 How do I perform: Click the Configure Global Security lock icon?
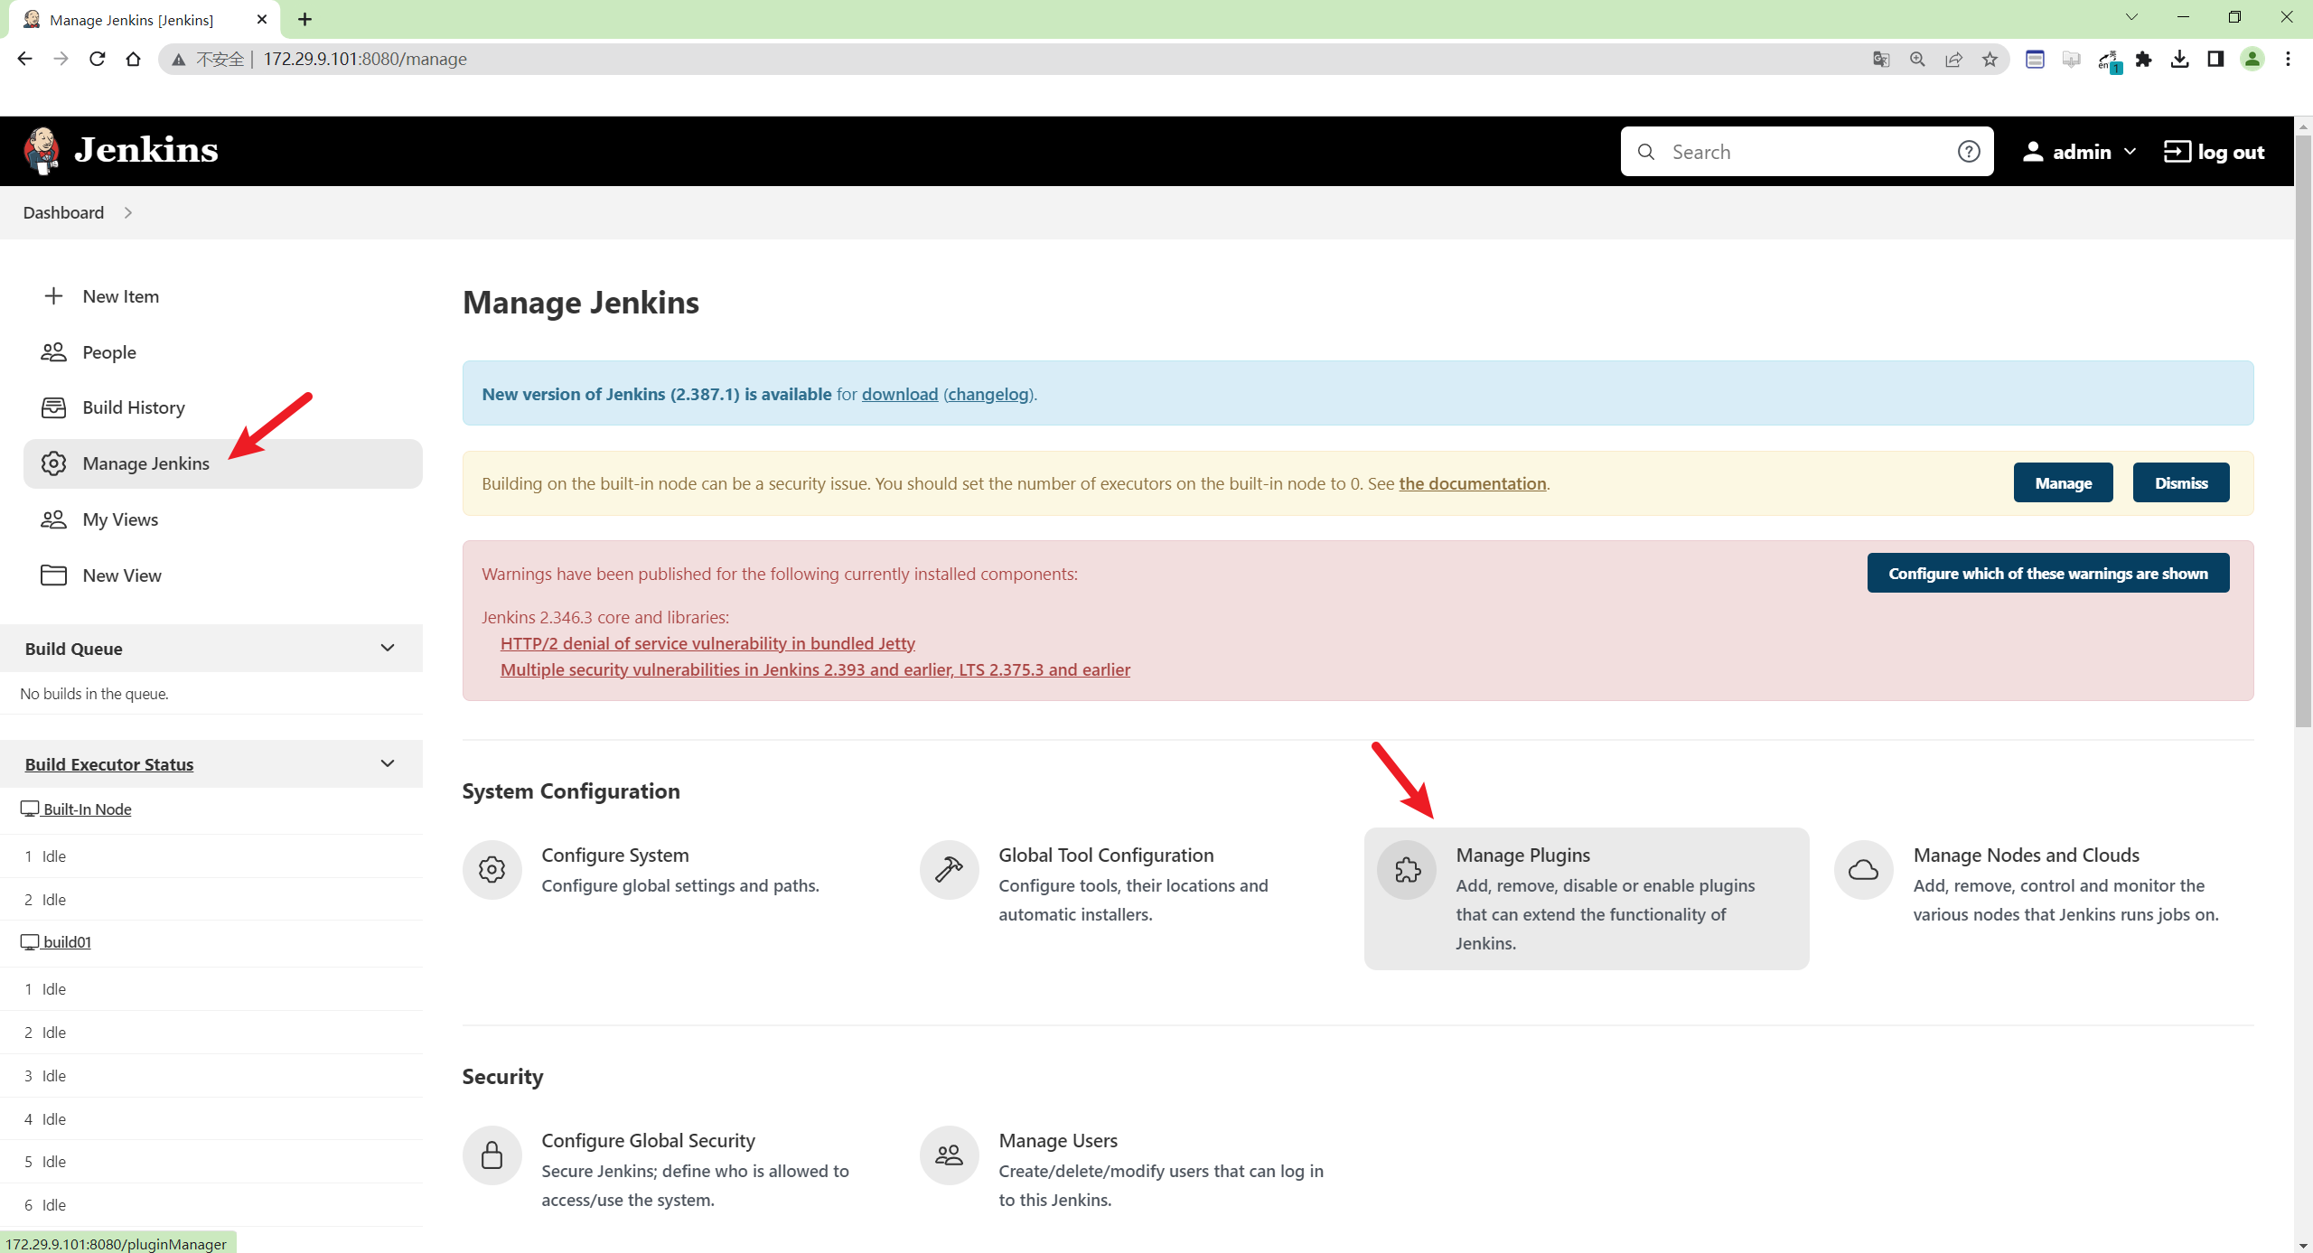492,1155
